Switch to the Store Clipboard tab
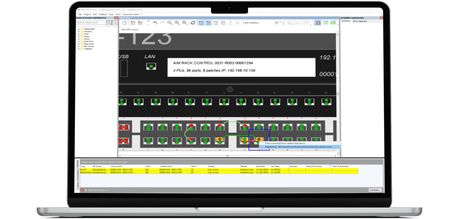 [x=360, y=21]
